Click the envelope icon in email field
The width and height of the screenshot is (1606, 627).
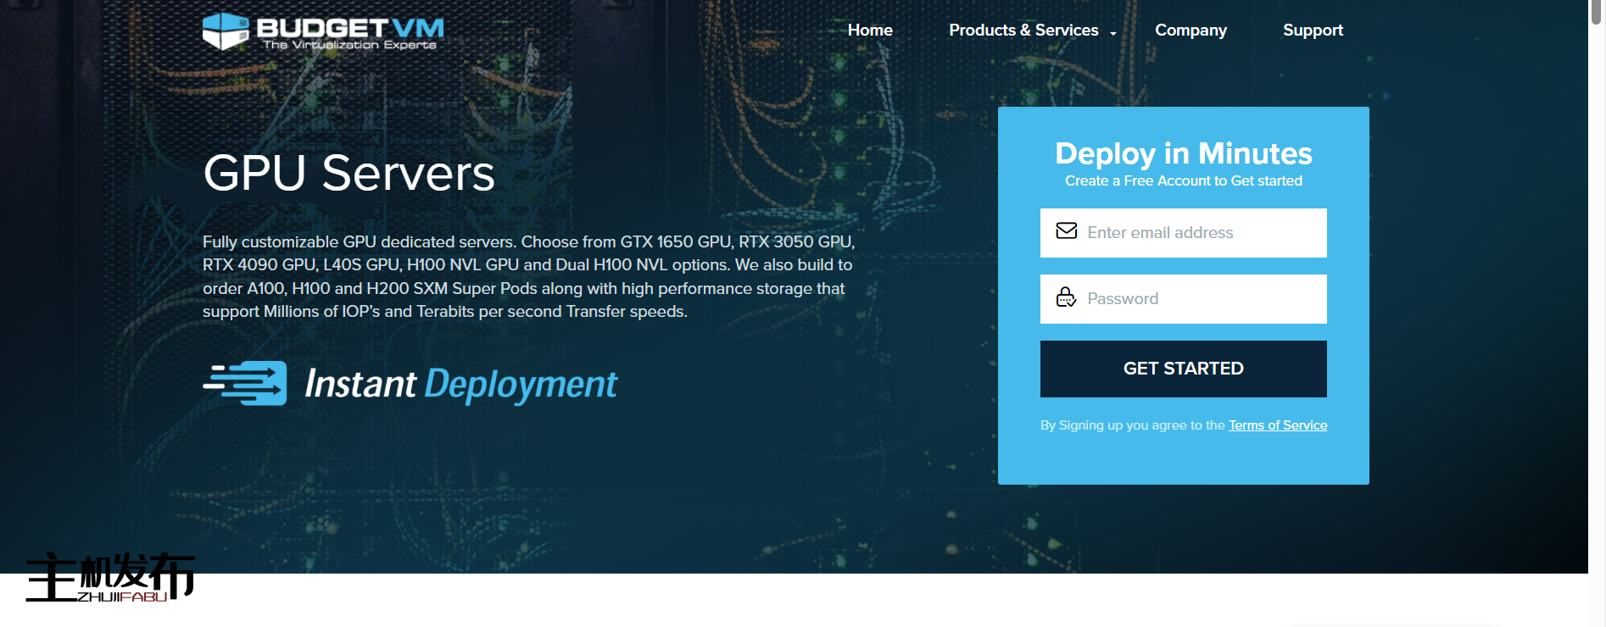(x=1066, y=231)
